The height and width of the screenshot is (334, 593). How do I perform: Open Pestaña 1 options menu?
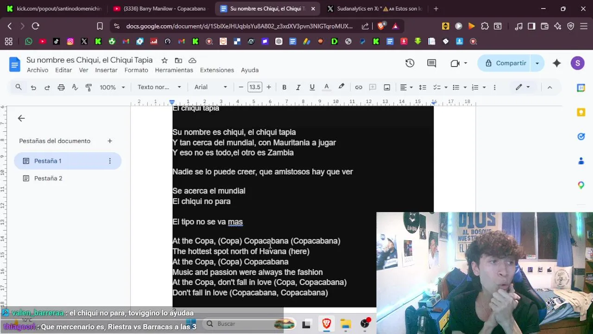(x=110, y=161)
